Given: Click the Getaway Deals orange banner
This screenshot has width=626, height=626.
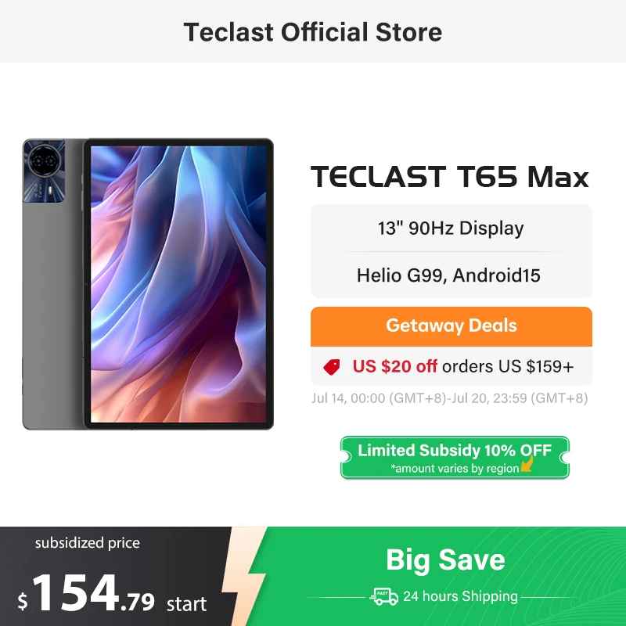Looking at the screenshot, I should point(452,326).
